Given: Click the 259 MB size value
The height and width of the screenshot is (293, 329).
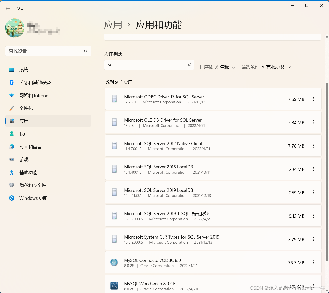Looking at the screenshot, I should 297,193.
